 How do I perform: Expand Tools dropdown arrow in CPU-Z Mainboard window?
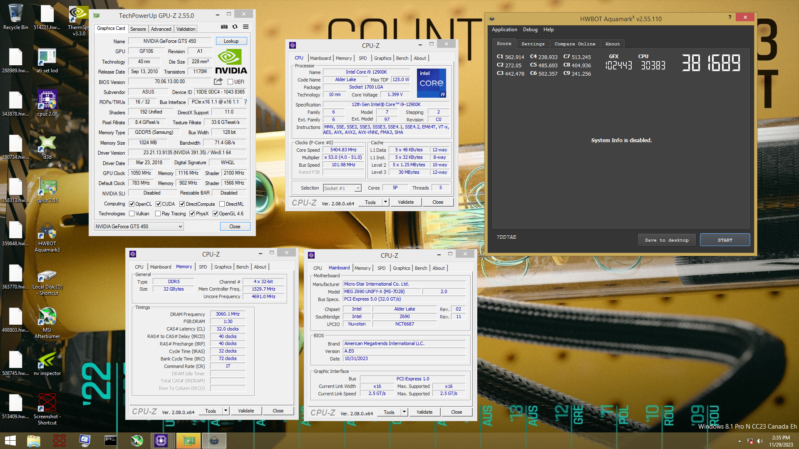click(x=404, y=412)
